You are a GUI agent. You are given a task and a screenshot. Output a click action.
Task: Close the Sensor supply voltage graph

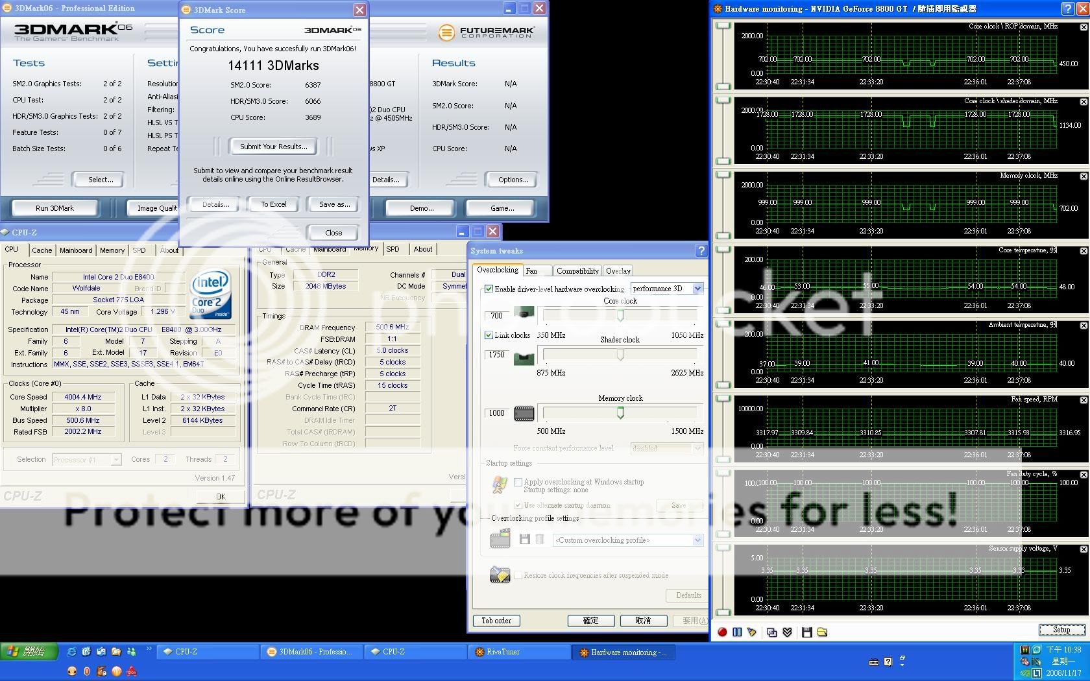click(1084, 549)
